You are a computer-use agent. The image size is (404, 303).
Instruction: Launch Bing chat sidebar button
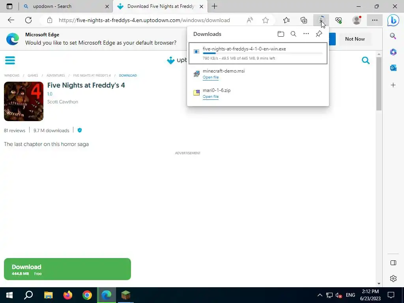click(x=393, y=21)
